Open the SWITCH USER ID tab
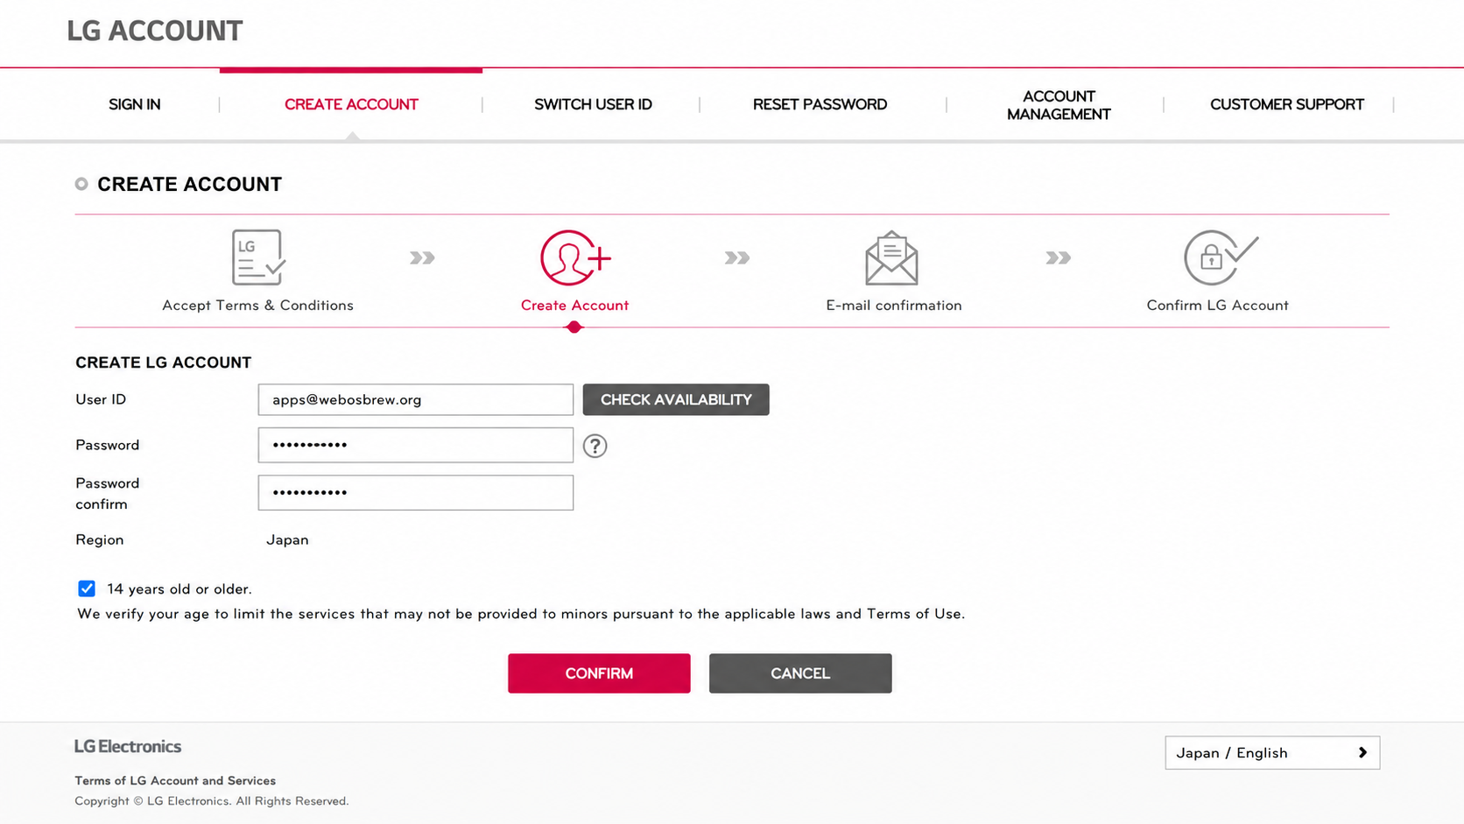The width and height of the screenshot is (1464, 824). (593, 104)
